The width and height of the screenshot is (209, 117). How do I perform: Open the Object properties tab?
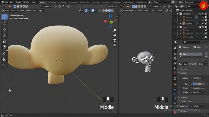(x=175, y=84)
